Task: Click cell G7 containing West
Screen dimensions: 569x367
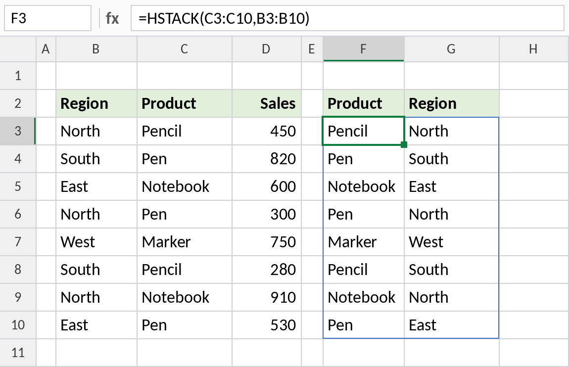Action: (451, 242)
